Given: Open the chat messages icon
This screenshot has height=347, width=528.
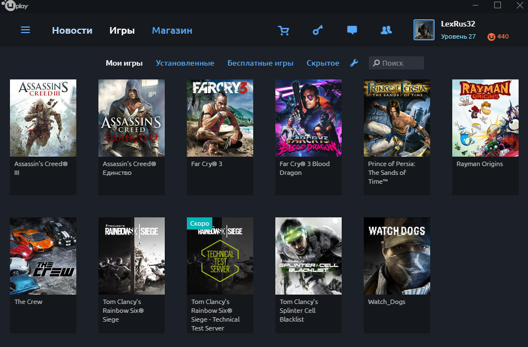Looking at the screenshot, I should click(352, 30).
